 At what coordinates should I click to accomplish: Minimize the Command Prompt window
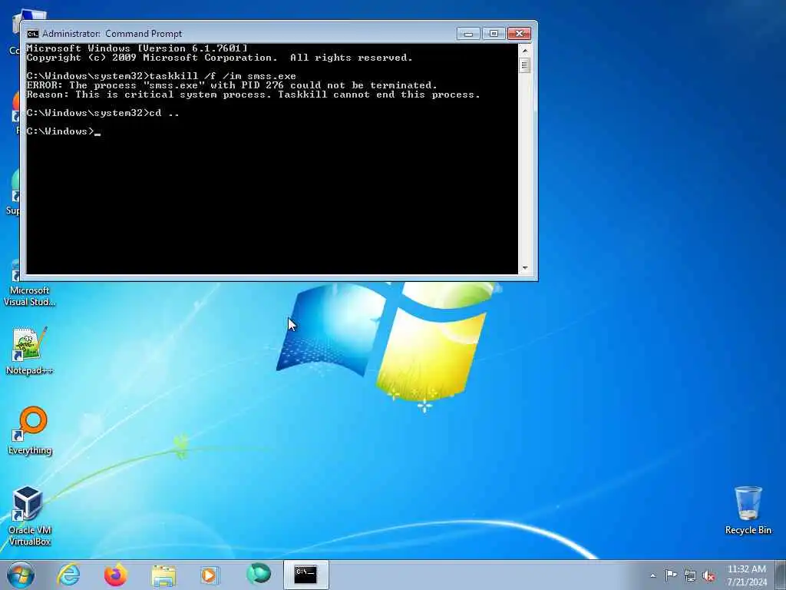(468, 34)
